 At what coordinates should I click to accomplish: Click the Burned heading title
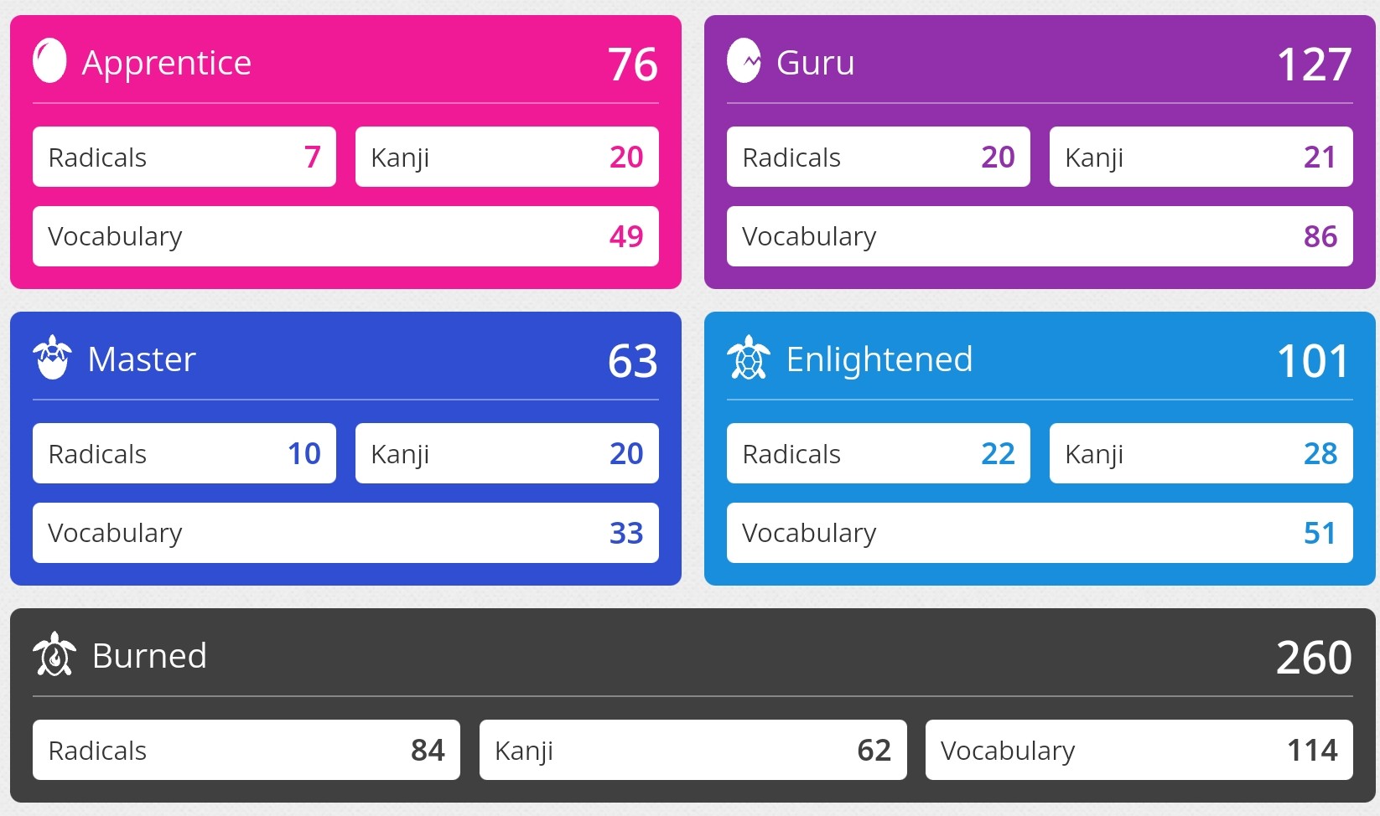click(149, 655)
